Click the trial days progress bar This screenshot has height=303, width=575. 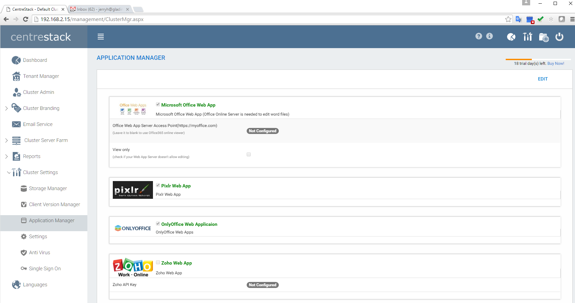[x=538, y=59]
